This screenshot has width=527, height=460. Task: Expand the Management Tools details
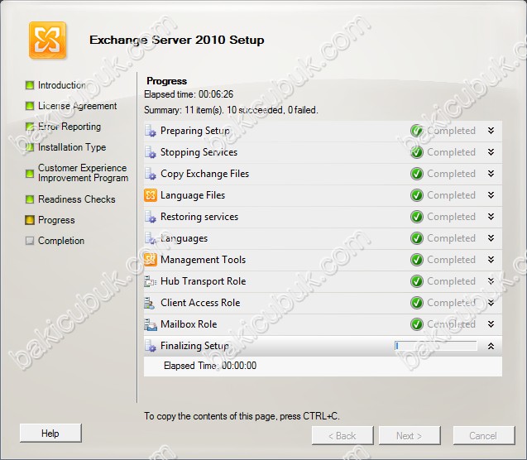tap(491, 260)
